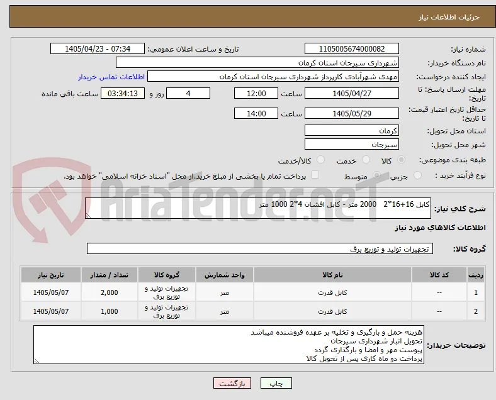Click کابل قدرت in row 2
This screenshot has height=400, width=496.
[x=332, y=311]
